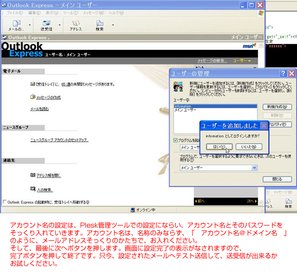This screenshot has height=277, width=297.
Task: Open the Edit (編集) menu
Action: 34,13
